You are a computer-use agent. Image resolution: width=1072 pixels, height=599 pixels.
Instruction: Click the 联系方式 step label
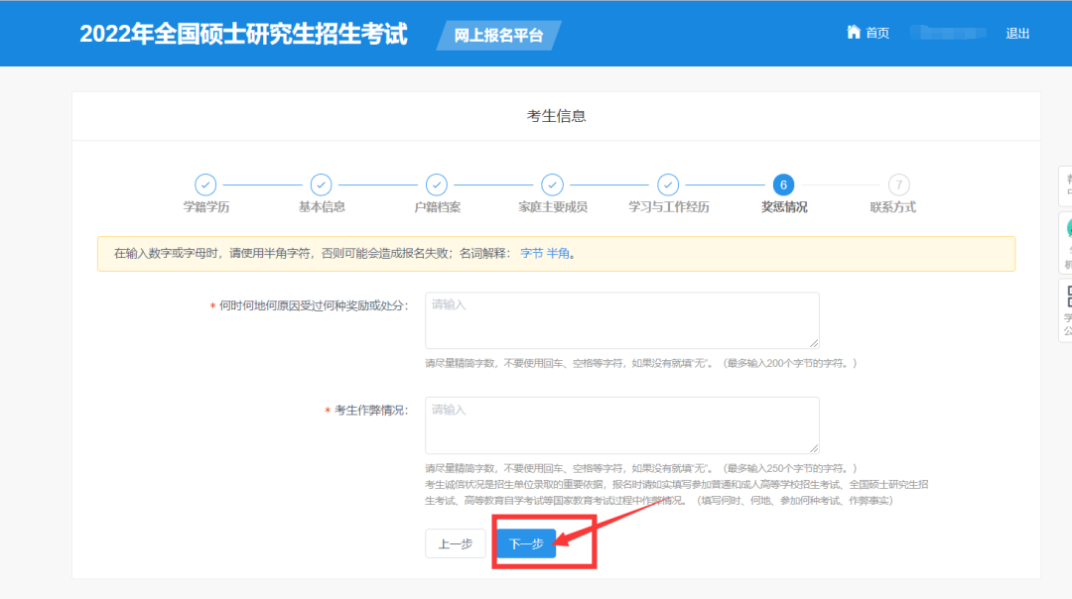(892, 207)
